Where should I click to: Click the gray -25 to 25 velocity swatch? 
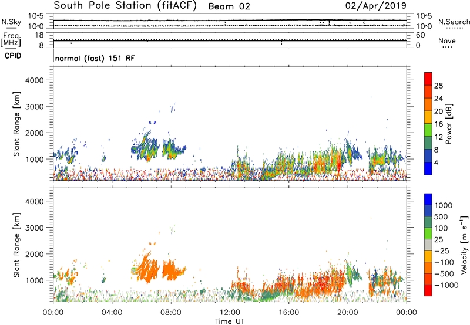click(428, 245)
